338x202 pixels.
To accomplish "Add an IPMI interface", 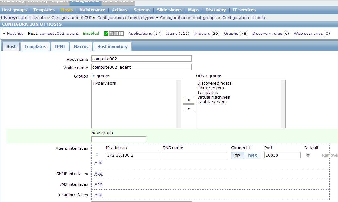I will pyautogui.click(x=98, y=195).
